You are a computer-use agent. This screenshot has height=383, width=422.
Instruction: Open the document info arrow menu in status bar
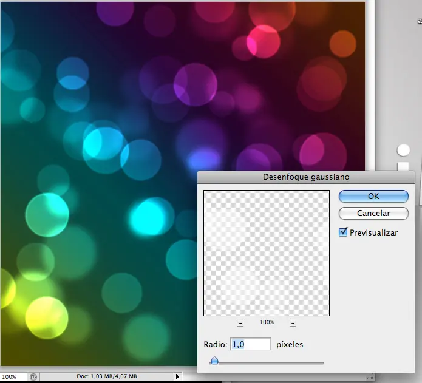[x=177, y=376]
